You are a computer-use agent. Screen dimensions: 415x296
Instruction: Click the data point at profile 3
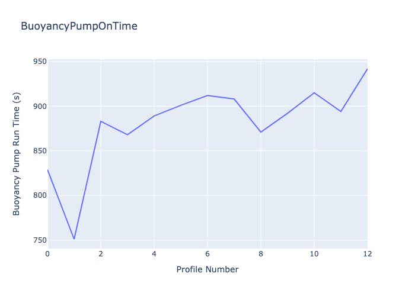[x=127, y=134]
